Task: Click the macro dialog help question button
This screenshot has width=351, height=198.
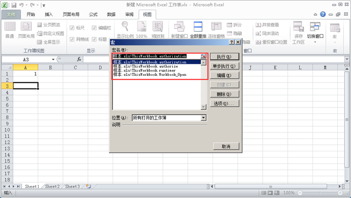Action: pyautogui.click(x=232, y=42)
